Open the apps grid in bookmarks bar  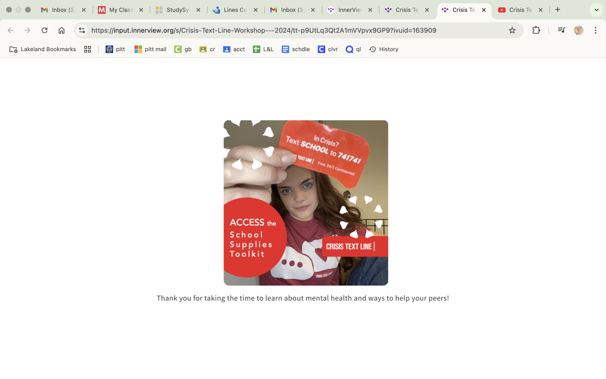pos(88,49)
